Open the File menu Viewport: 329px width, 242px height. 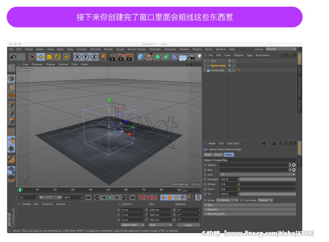(11, 49)
